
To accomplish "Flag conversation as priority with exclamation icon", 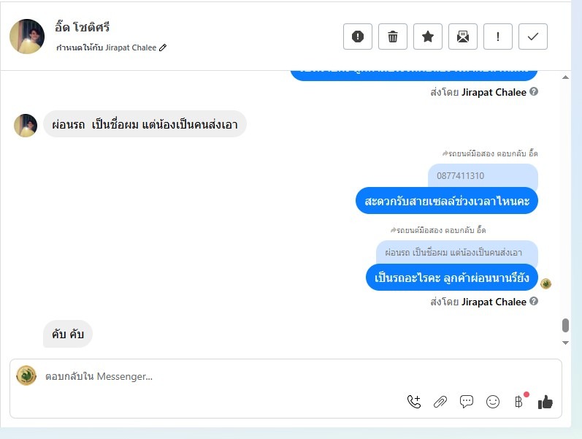I will [x=498, y=37].
